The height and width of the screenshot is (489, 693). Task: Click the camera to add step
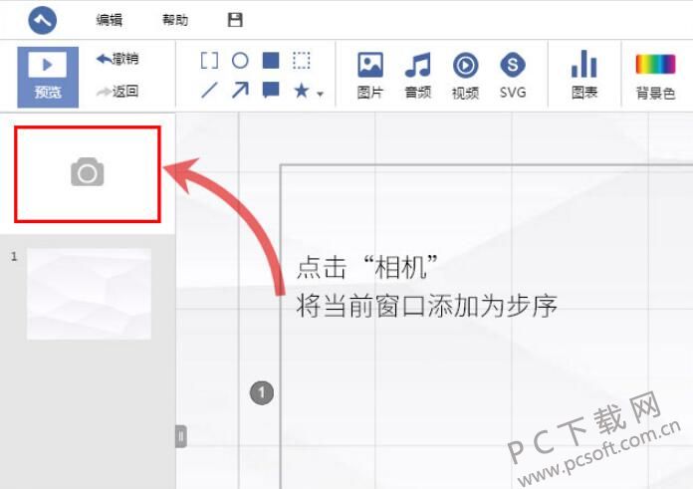(88, 173)
